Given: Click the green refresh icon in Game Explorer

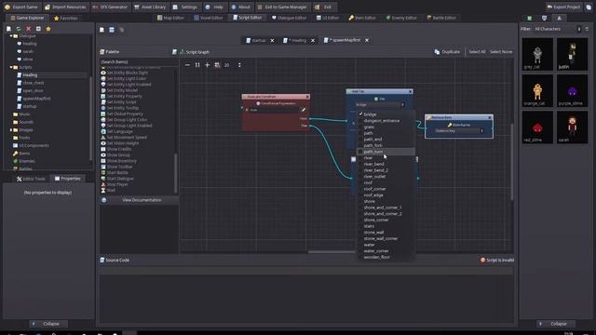Looking at the screenshot, I should [x=19, y=29].
